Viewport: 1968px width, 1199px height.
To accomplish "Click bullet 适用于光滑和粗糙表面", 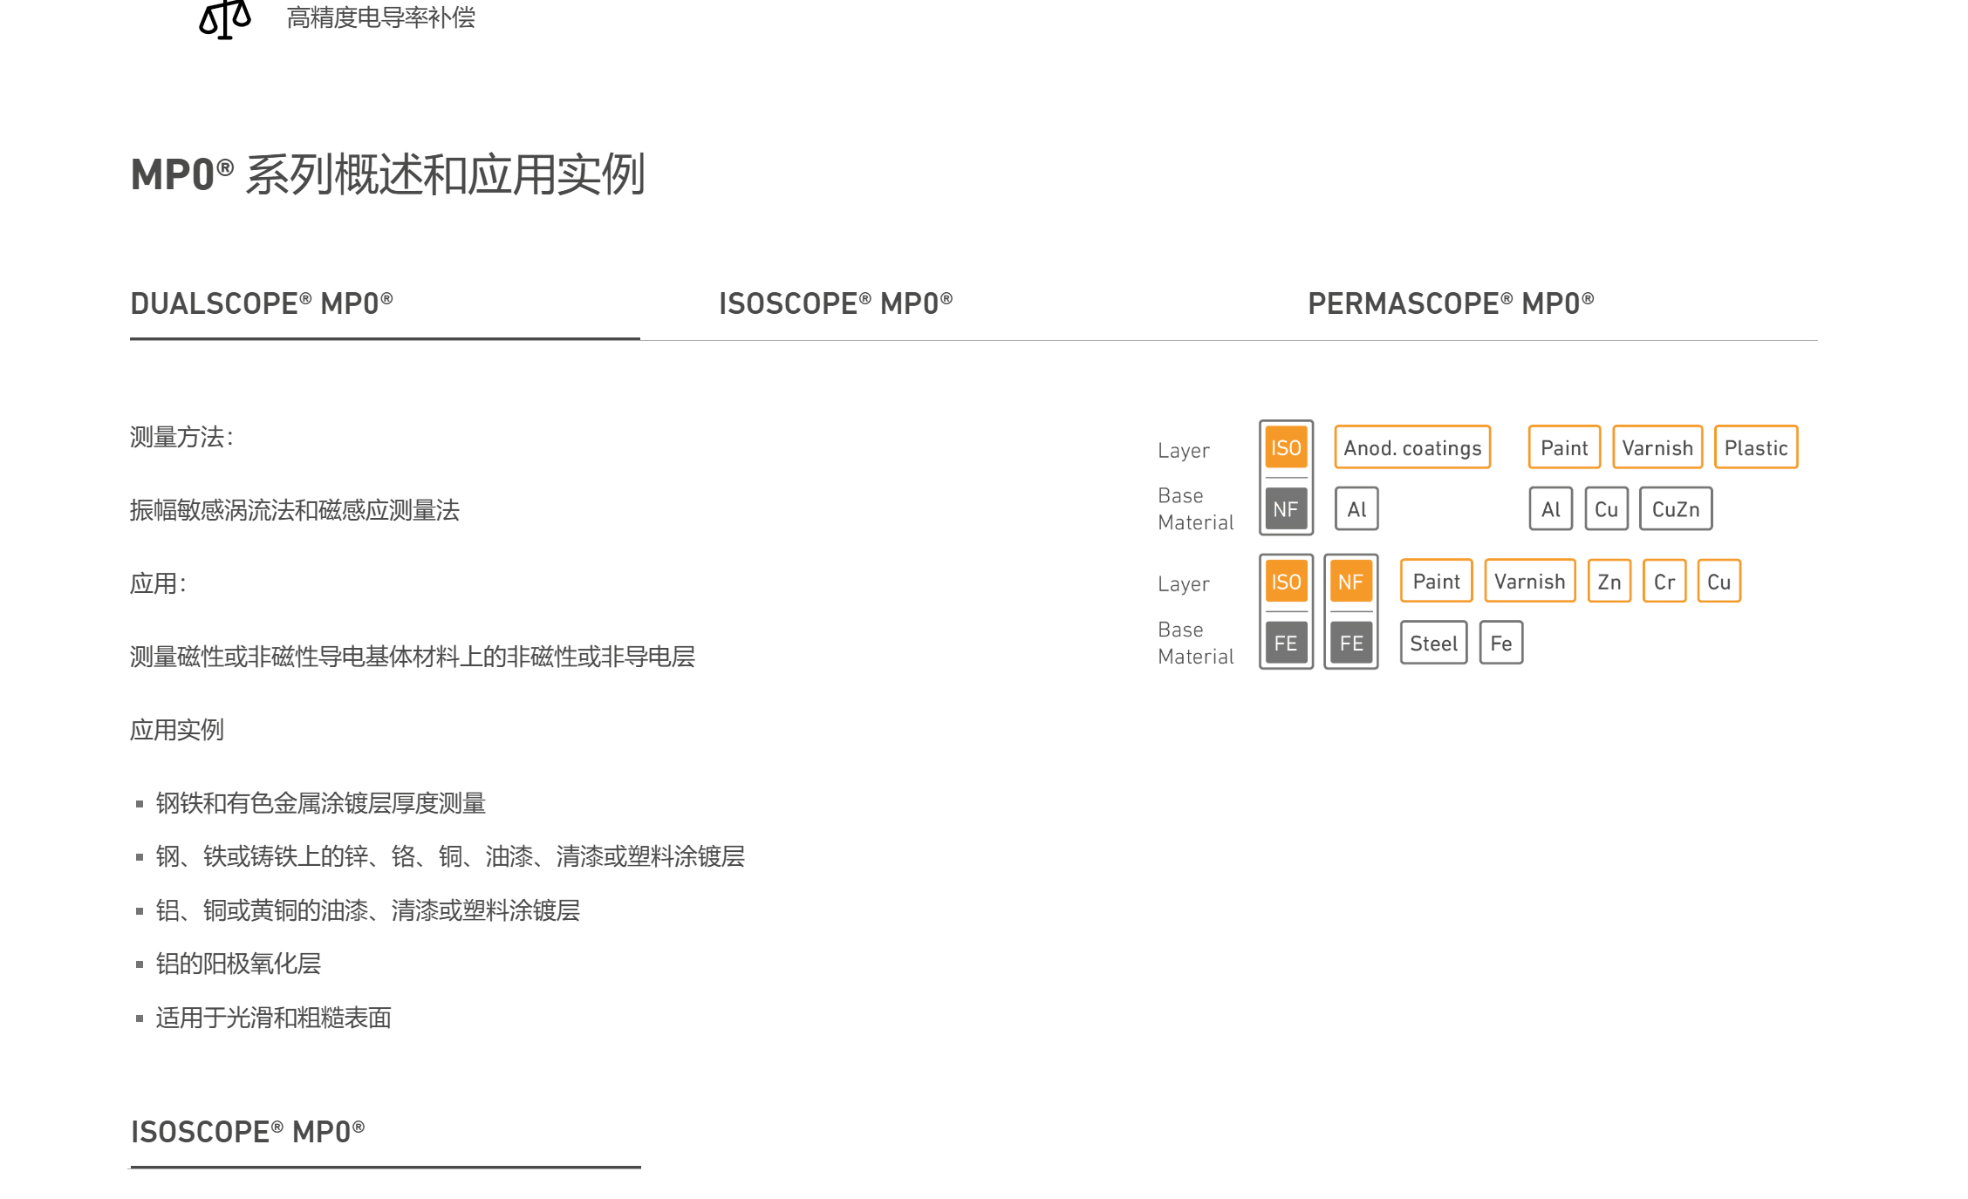I will coord(274,1018).
